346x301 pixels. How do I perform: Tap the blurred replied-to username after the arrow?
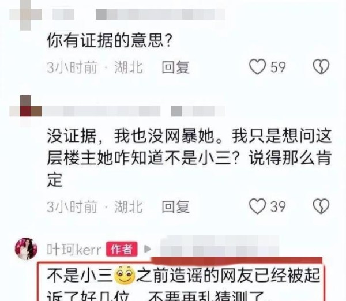coord(220,247)
